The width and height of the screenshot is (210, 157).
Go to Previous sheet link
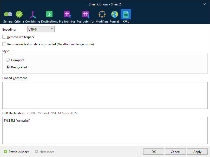tap(19, 152)
